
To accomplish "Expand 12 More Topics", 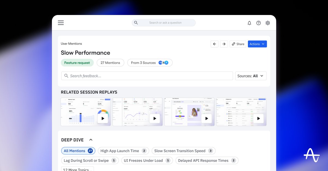I will pyautogui.click(x=78, y=169).
